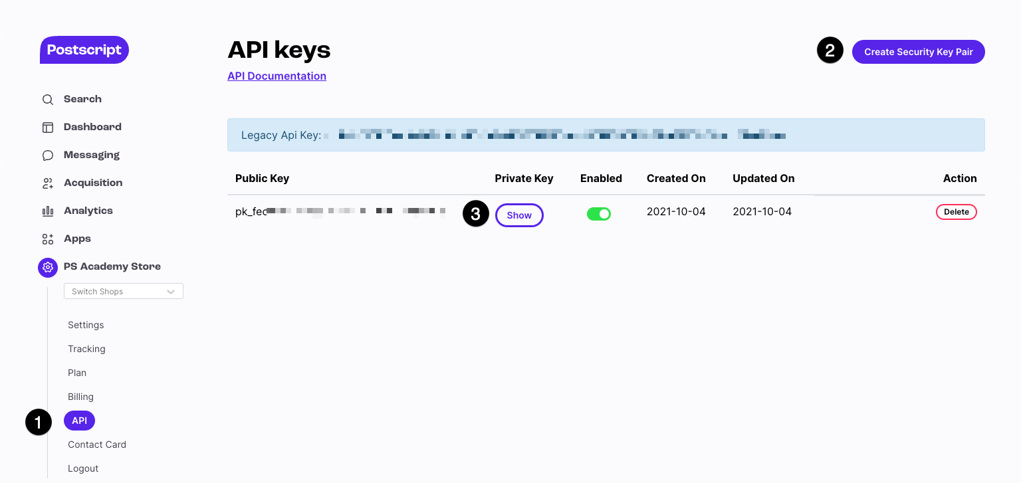Toggle the Enabled switch for the public key
Image resolution: width=1021 pixels, height=483 pixels.
point(598,214)
